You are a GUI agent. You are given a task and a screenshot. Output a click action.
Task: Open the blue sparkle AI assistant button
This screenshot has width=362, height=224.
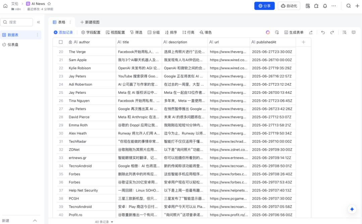coord(352,209)
